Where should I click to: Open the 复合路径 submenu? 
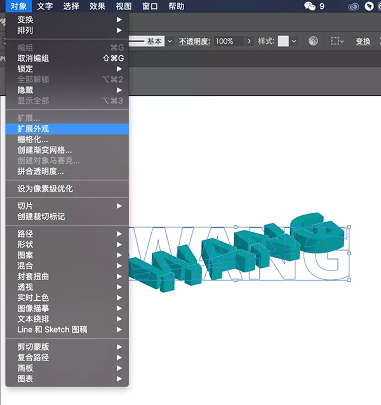click(67, 357)
